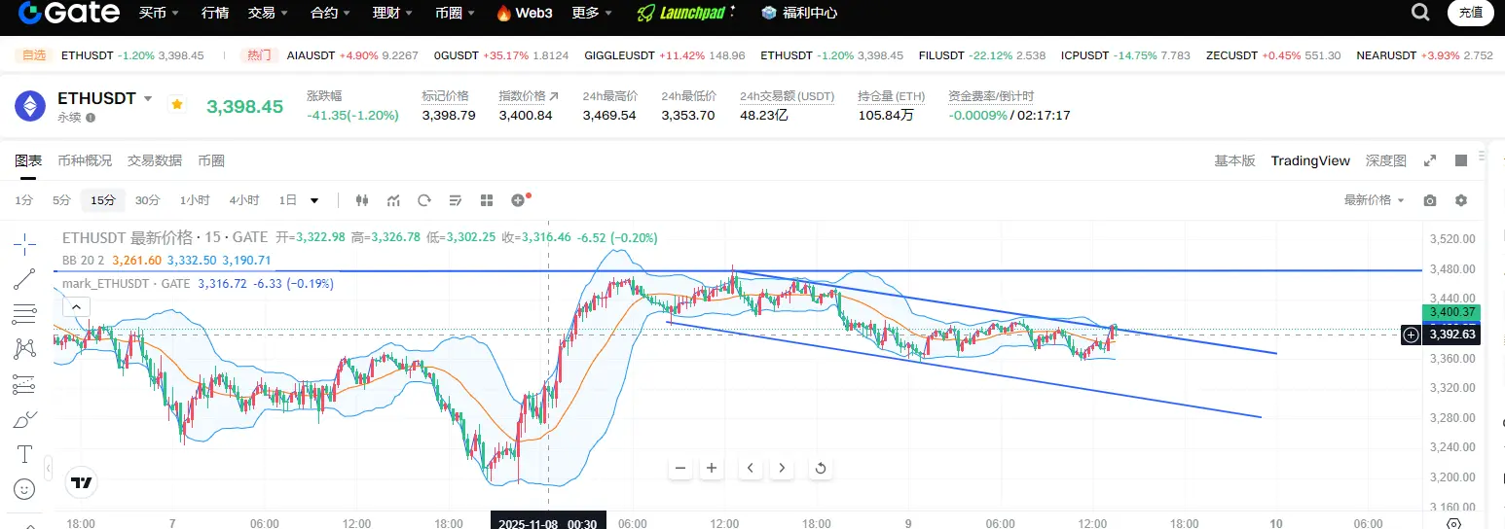Zoom out the chart with minus button
1505x529 pixels.
point(680,468)
